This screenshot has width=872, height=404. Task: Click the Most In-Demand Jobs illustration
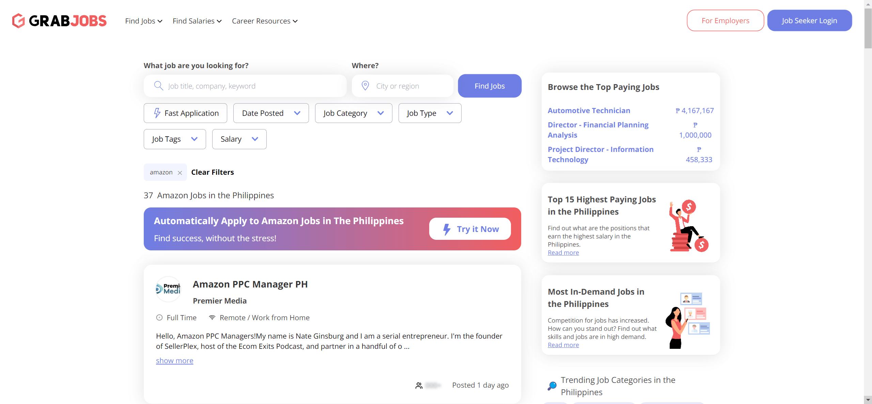(x=688, y=321)
